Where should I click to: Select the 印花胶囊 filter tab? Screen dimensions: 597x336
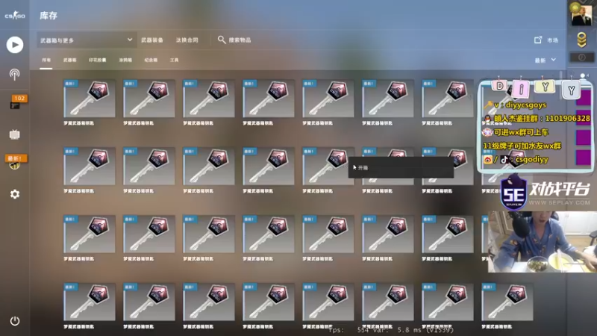[98, 60]
